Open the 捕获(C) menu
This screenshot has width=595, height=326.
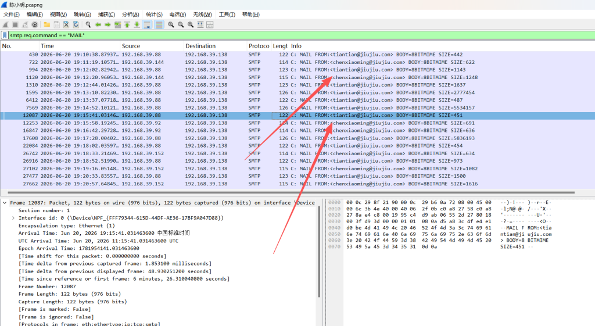[106, 15]
